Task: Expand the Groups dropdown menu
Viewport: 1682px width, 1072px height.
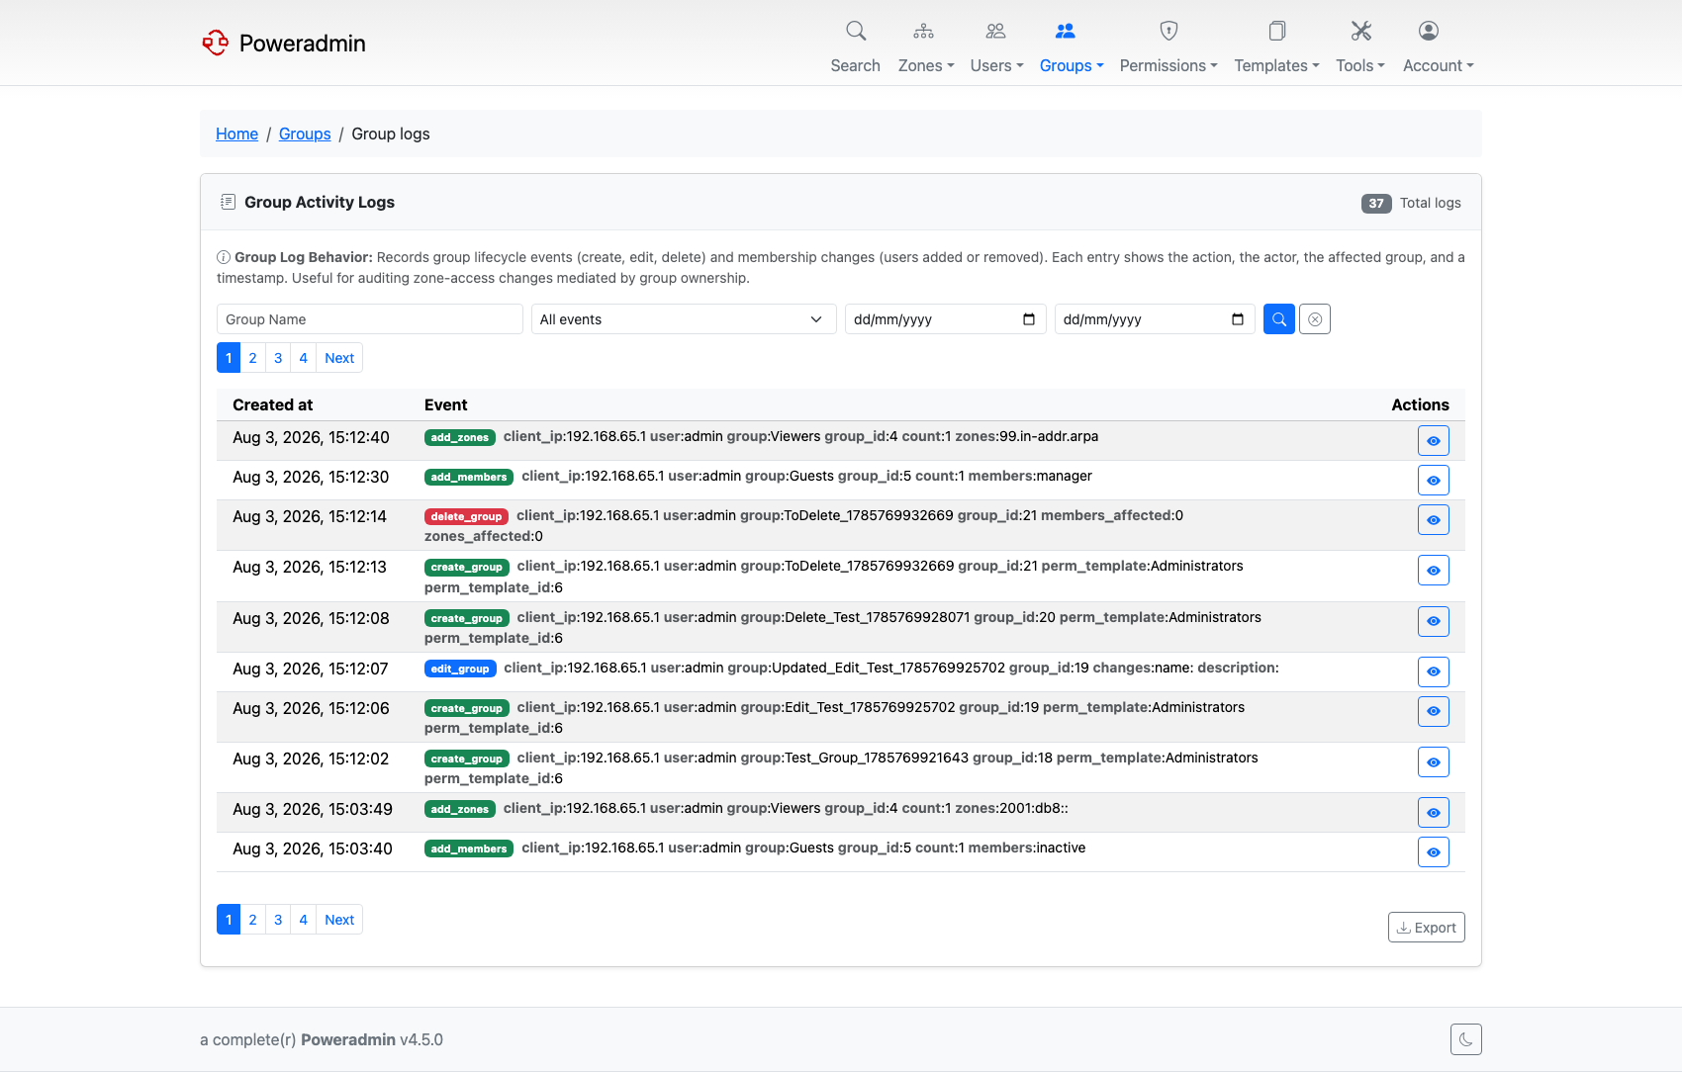Action: tap(1072, 65)
